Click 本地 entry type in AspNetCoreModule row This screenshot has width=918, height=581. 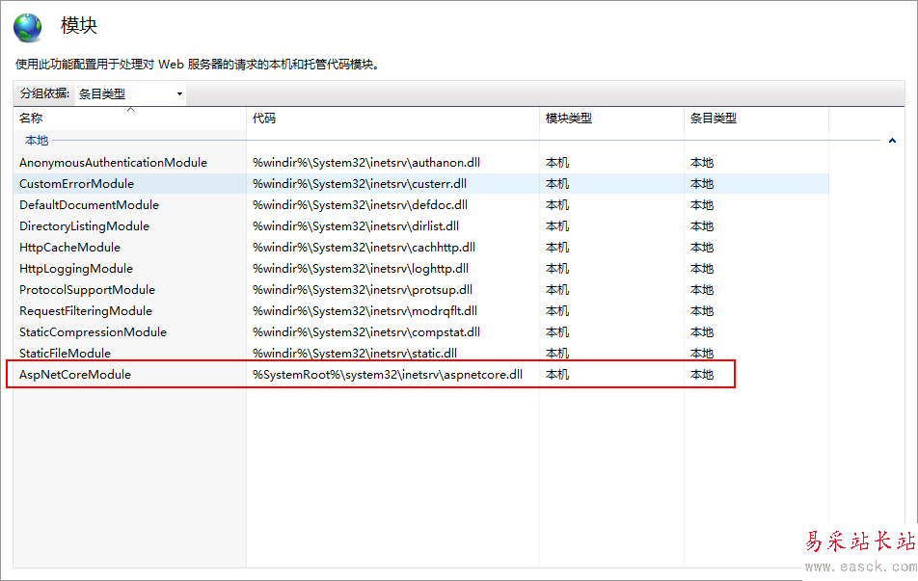point(701,375)
